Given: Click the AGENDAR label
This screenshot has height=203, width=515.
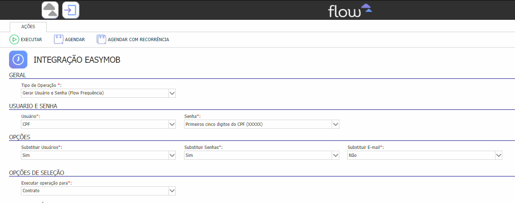Looking at the screenshot, I should click(x=75, y=40).
